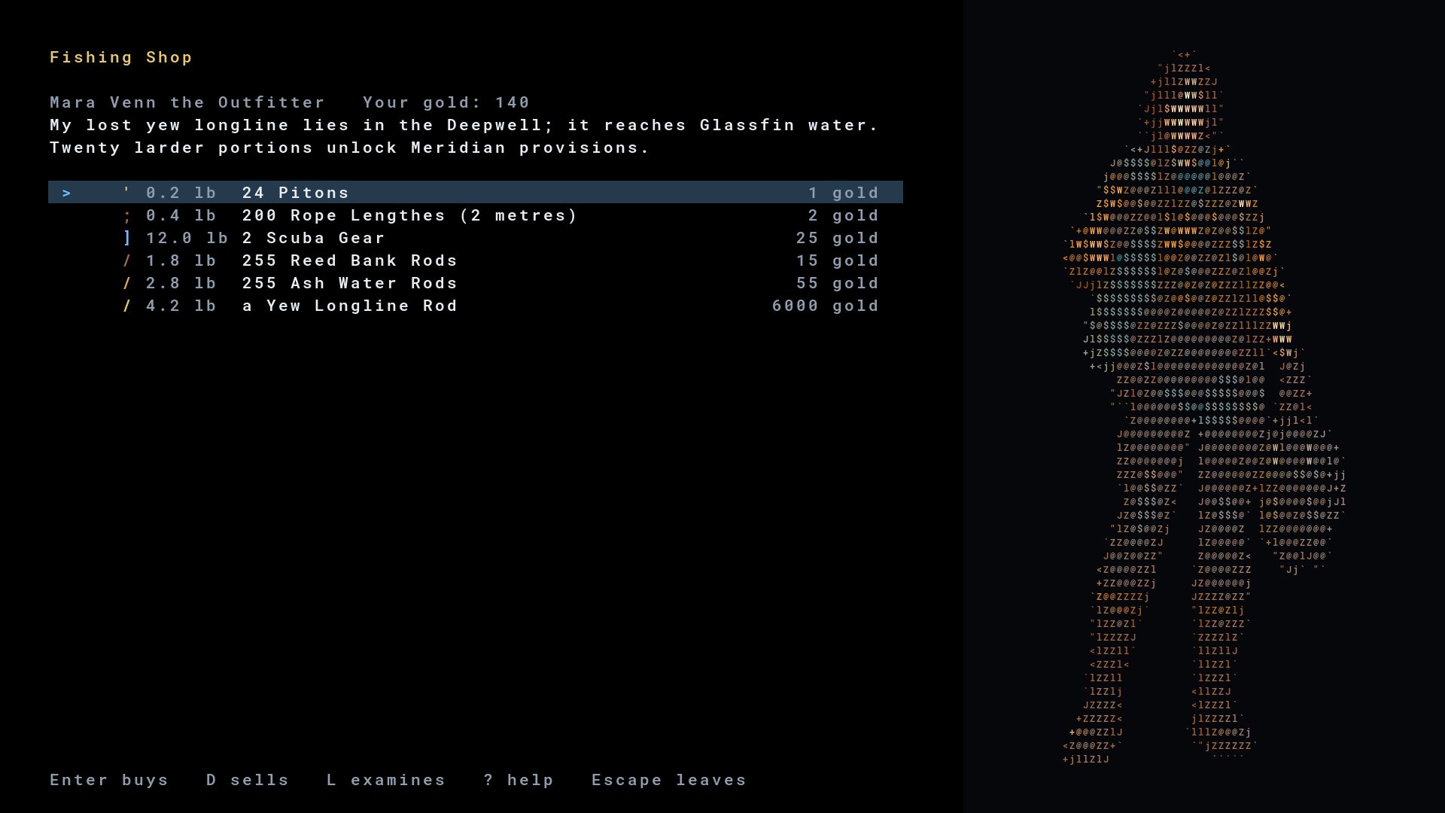This screenshot has width=1445, height=813.
Task: Click the semicolon glyph icon beside Rope Lengthes
Action: 127,216
